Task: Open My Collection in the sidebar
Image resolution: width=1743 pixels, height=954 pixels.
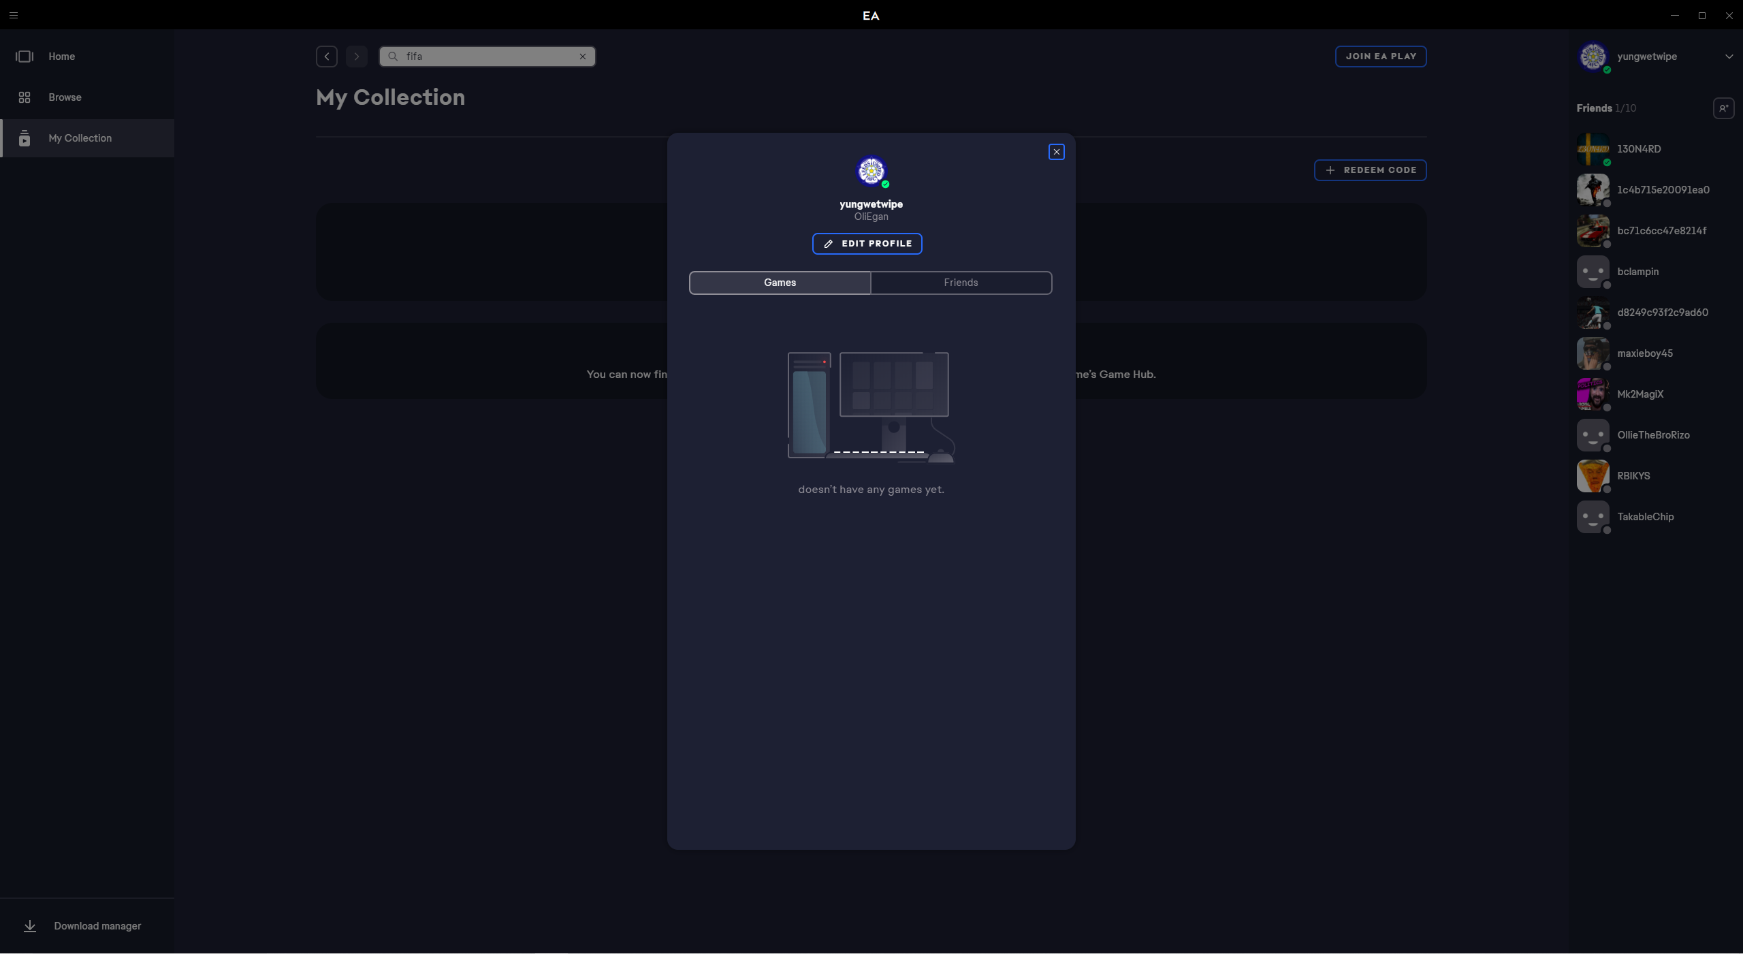Action: pyautogui.click(x=80, y=138)
